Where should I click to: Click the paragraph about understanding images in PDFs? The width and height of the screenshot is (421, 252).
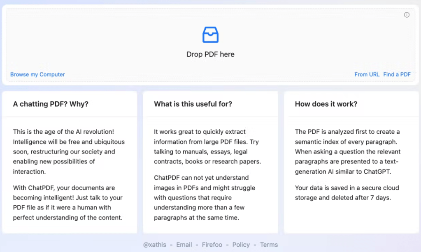coord(205,198)
